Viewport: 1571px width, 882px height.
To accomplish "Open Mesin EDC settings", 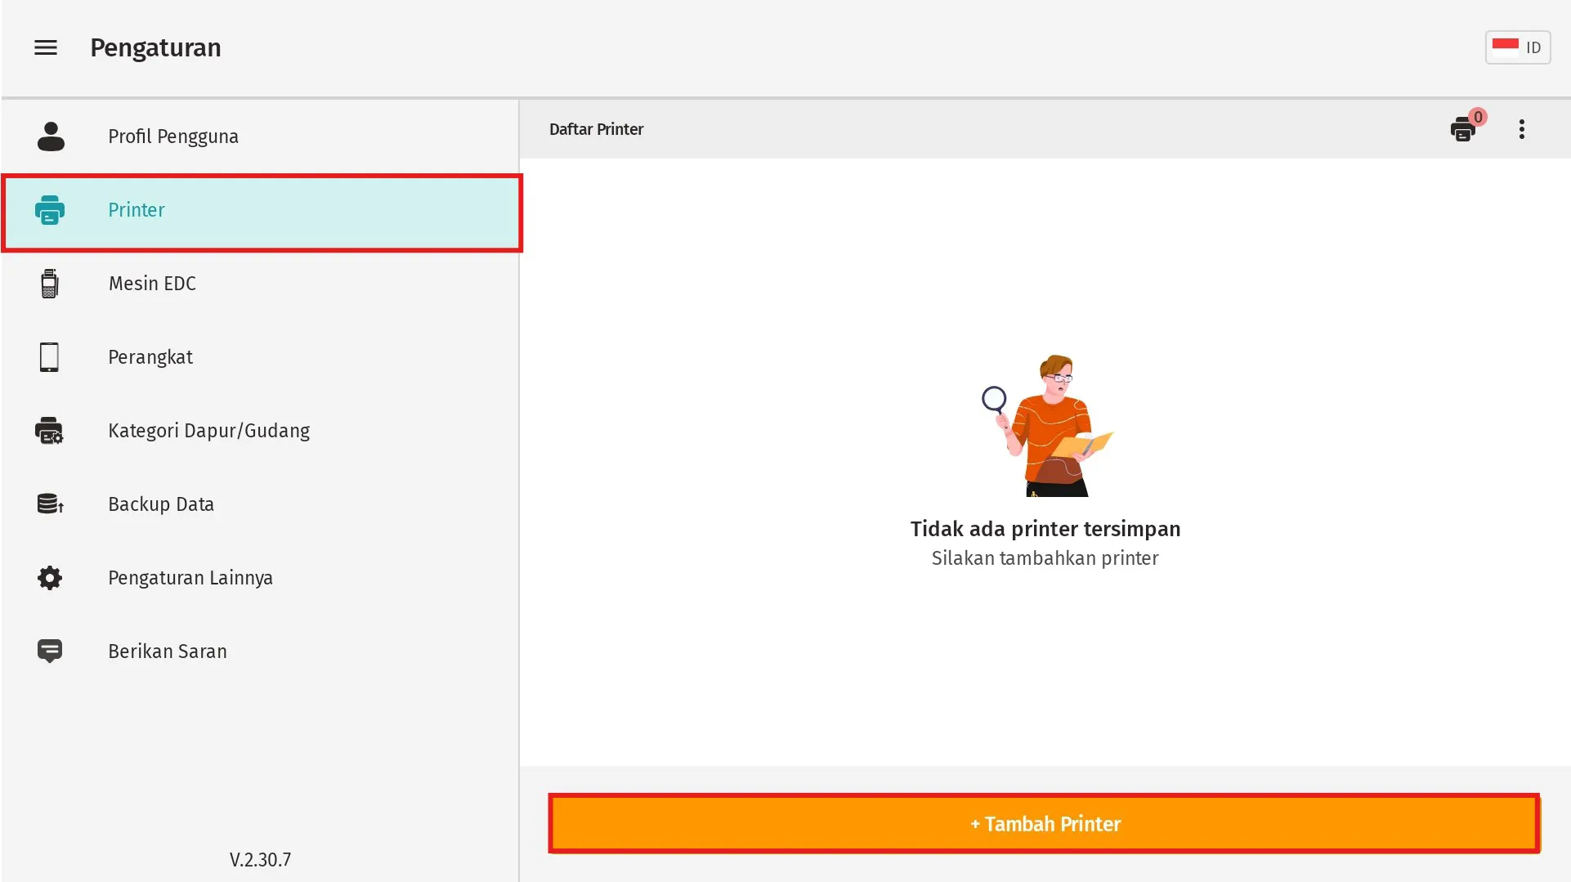I will click(x=152, y=284).
